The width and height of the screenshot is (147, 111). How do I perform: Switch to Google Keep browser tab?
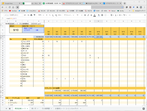coord(11,3)
